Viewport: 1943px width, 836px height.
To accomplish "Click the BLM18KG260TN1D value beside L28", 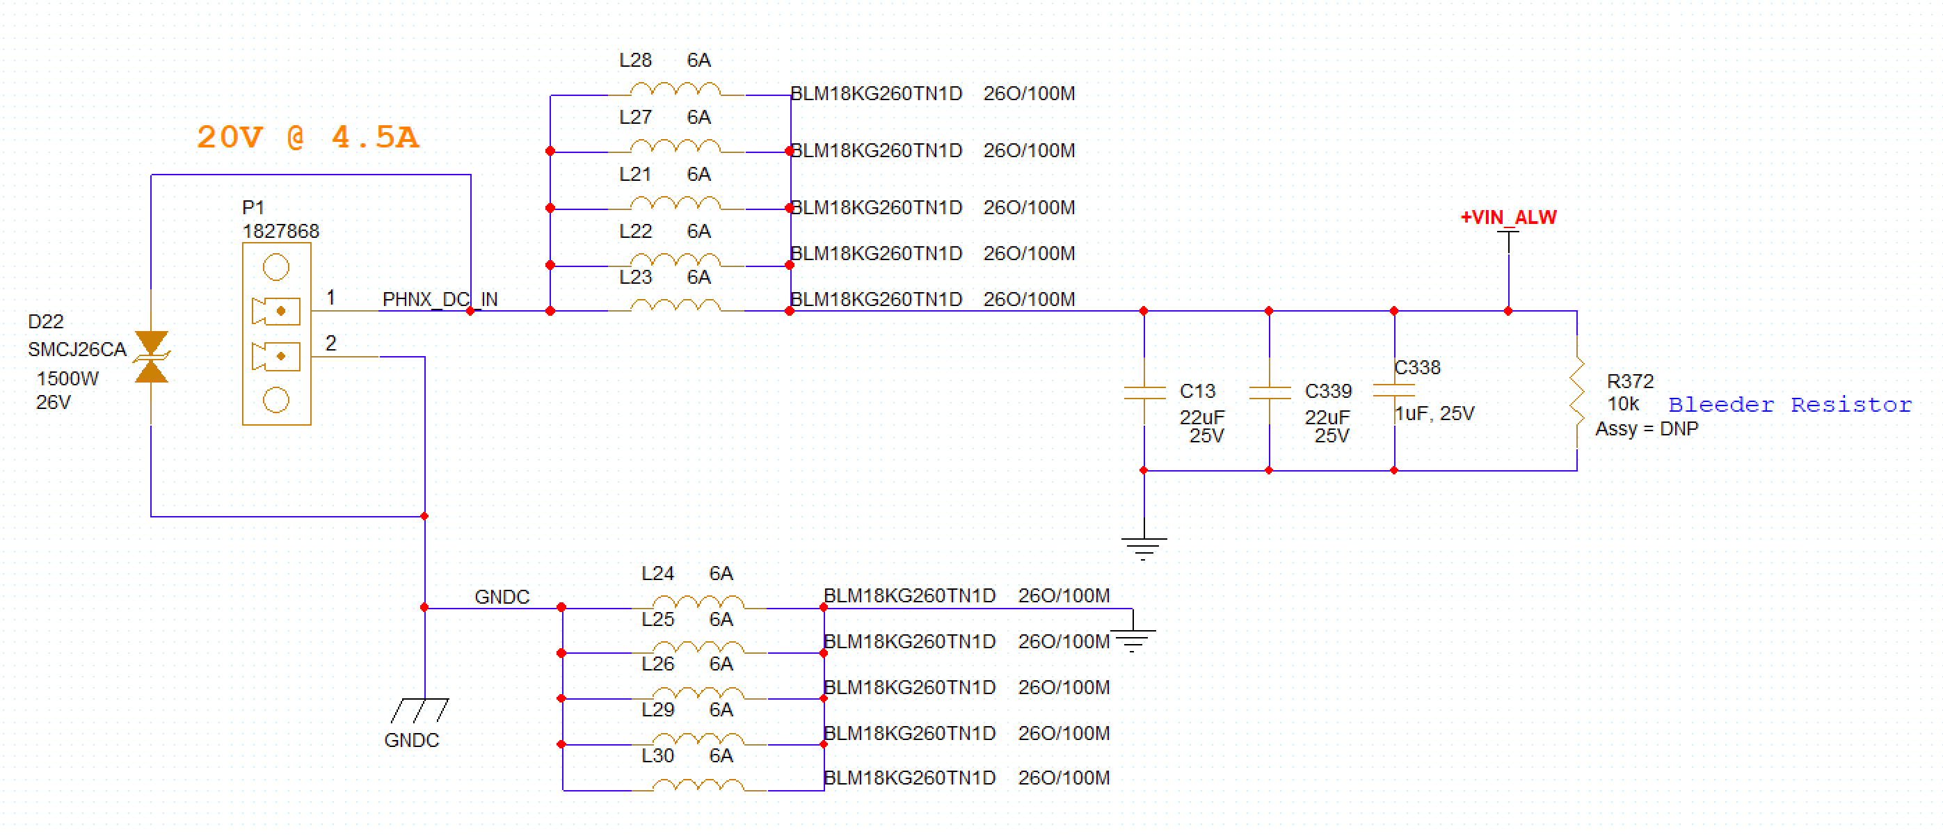I will (x=877, y=93).
